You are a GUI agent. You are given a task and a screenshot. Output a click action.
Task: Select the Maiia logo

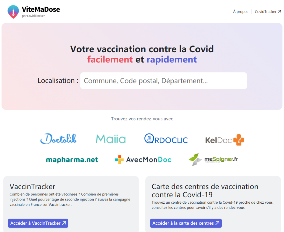pyautogui.click(x=111, y=139)
